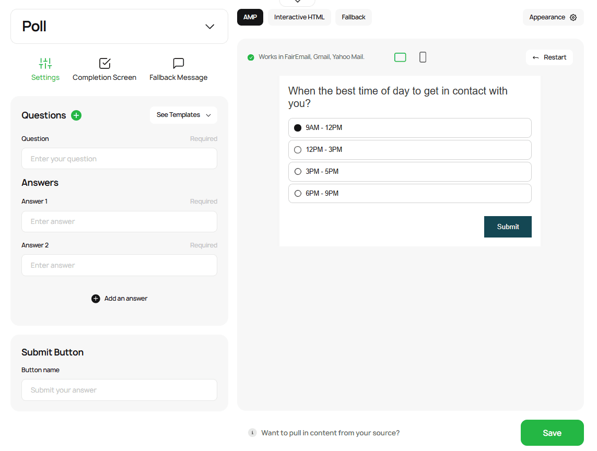The width and height of the screenshot is (597, 451).
Task: Select the Fallback Message speech bubble icon
Action: point(179,64)
